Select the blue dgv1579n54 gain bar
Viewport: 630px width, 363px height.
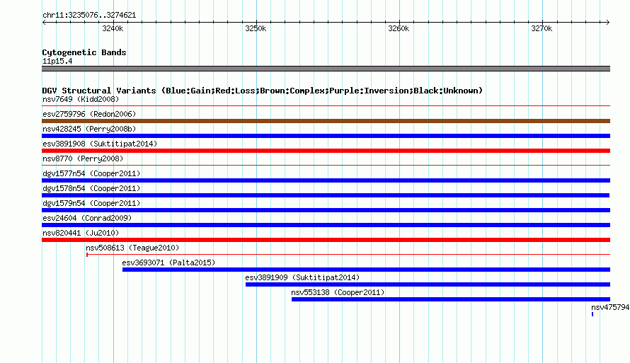tap(326, 210)
